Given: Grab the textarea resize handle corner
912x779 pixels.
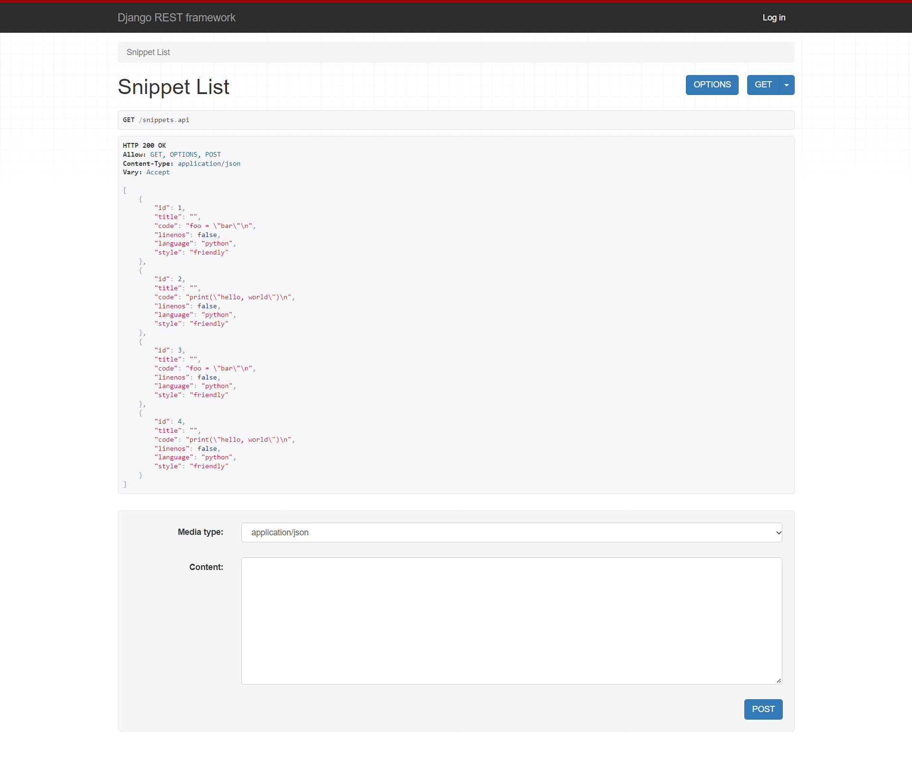Looking at the screenshot, I should (779, 681).
